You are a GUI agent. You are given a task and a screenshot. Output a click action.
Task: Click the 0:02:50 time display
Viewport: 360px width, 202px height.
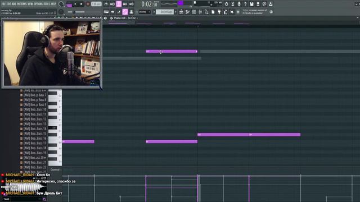(x=150, y=4)
